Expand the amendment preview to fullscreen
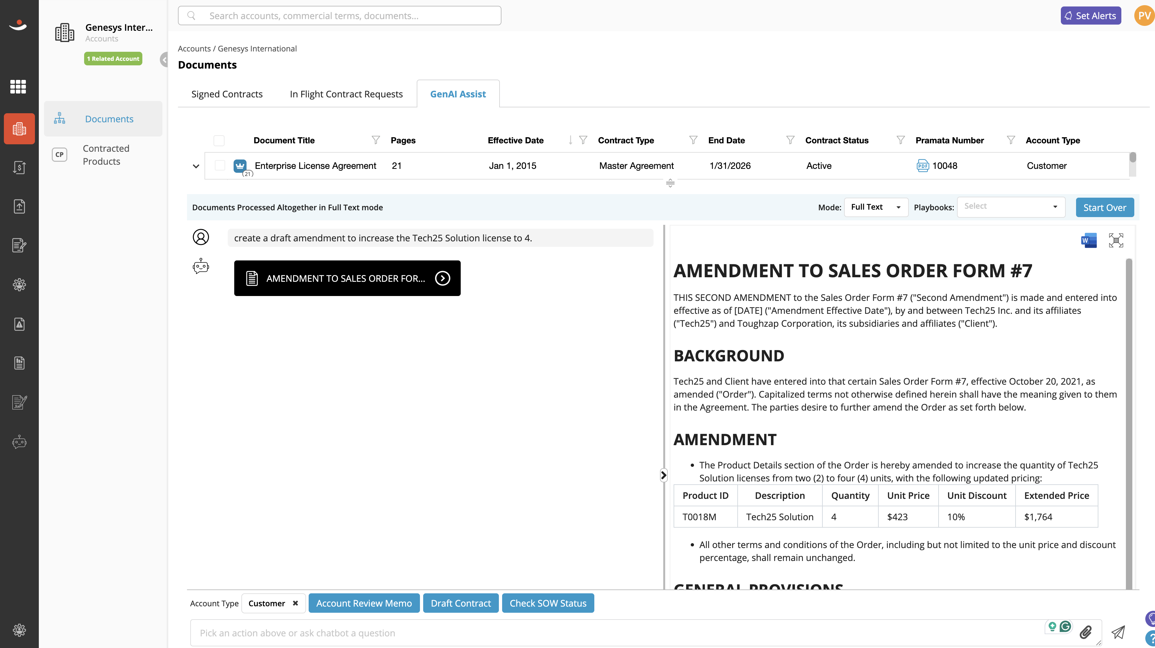Screen dimensions: 1155x648 pyautogui.click(x=1116, y=240)
